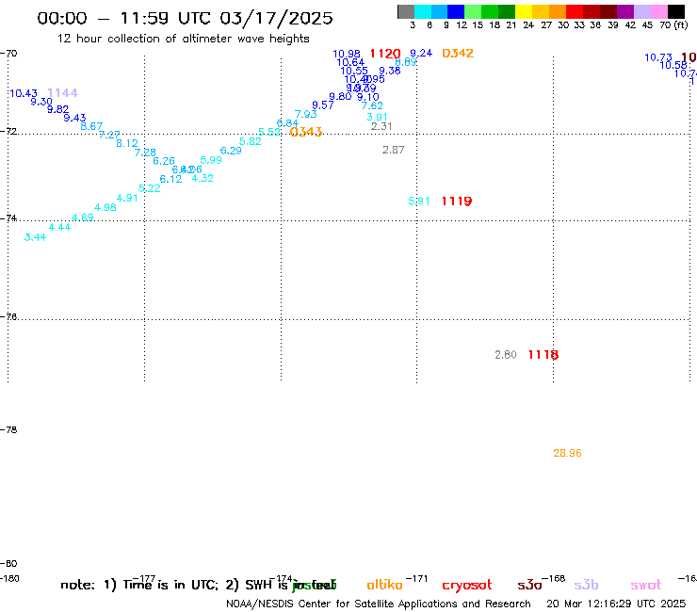Screen dimensions: 697x612
Task: Click the wave height value '9.57'
Action: click(x=323, y=105)
